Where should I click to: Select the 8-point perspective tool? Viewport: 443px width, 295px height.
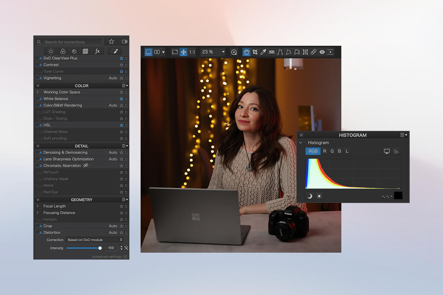pos(297,52)
